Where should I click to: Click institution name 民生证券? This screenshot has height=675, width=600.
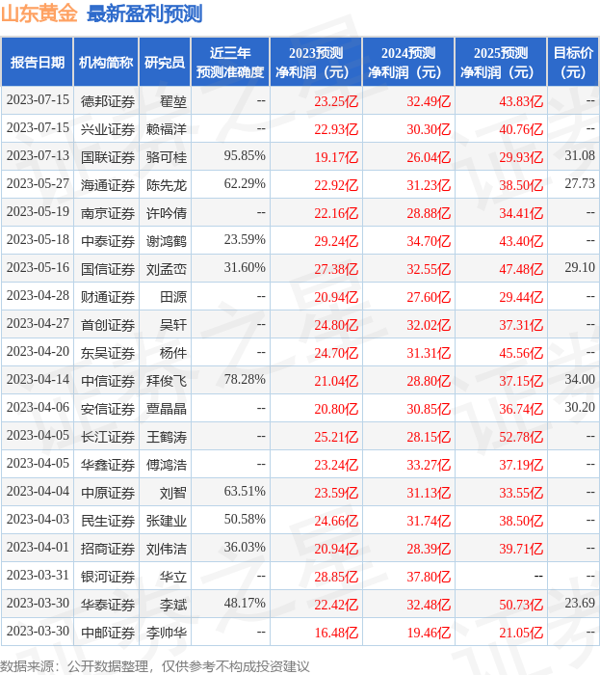108,522
